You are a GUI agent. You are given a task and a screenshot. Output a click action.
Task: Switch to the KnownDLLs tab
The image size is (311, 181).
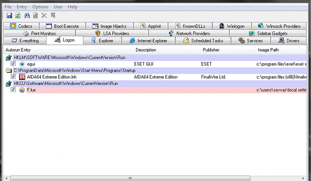[x=190, y=26]
